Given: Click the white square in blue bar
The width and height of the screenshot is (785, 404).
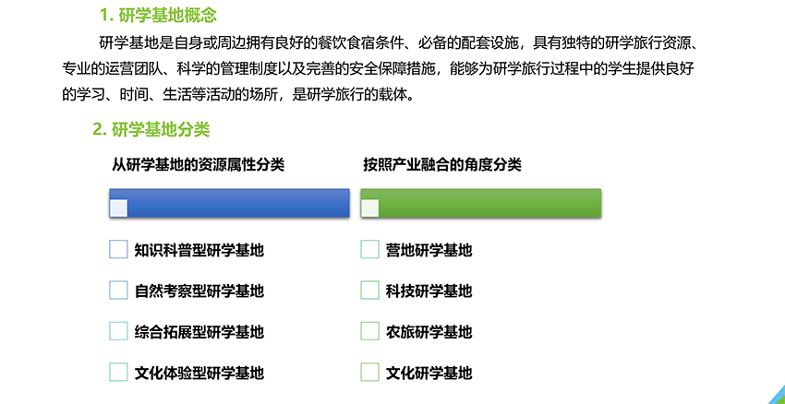Looking at the screenshot, I should pos(118,208).
